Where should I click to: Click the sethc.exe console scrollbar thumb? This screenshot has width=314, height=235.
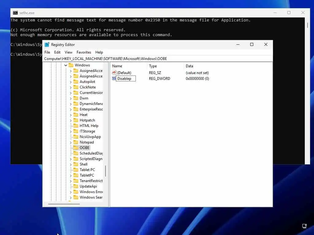(x=308, y=25)
